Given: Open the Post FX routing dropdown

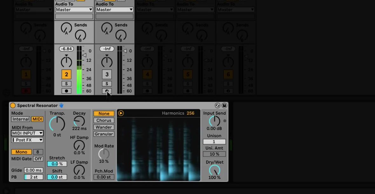Looking at the screenshot, I should pos(27,140).
